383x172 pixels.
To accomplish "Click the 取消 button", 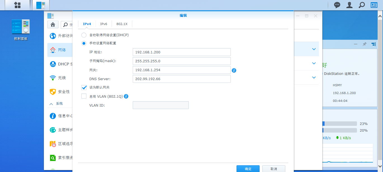I will (274, 169).
